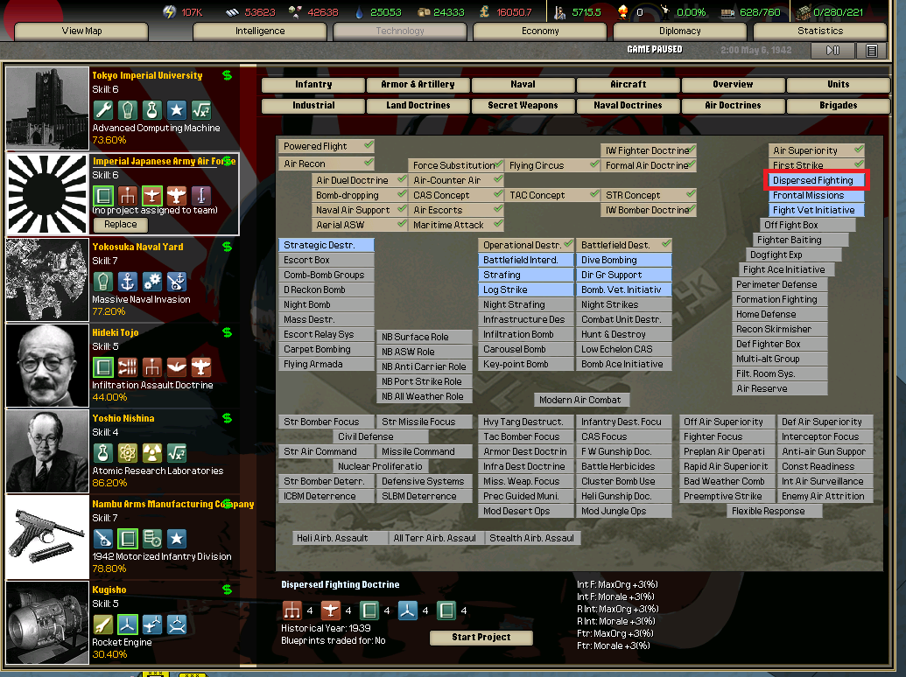Screen dimensions: 906x677
Task: Click the anchor icon for Yokosuka Naval Yard
Action: click(128, 282)
